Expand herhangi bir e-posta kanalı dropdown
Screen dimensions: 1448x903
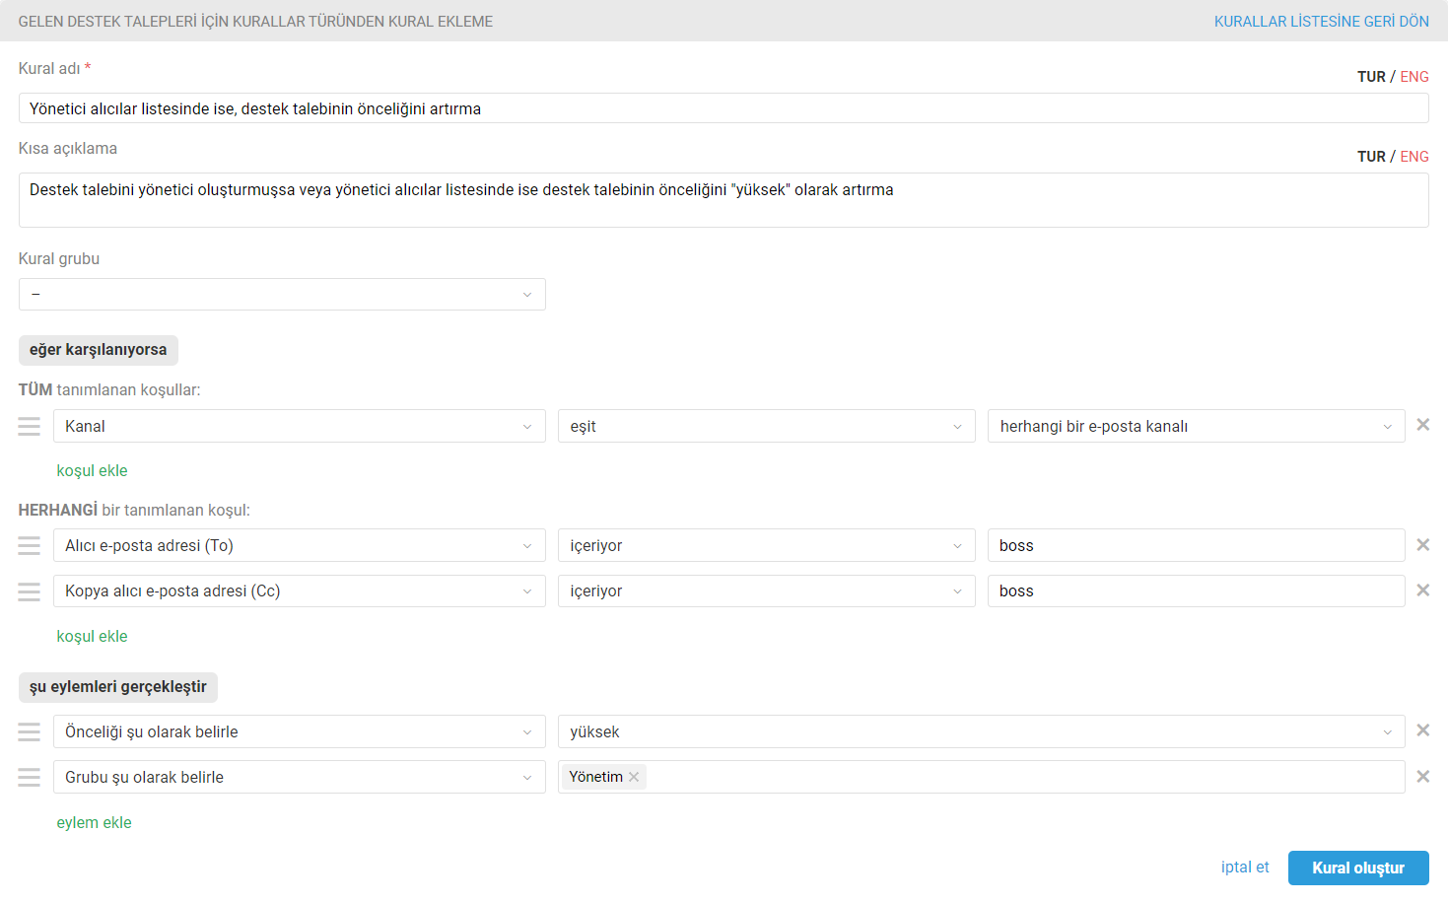[x=1196, y=426]
